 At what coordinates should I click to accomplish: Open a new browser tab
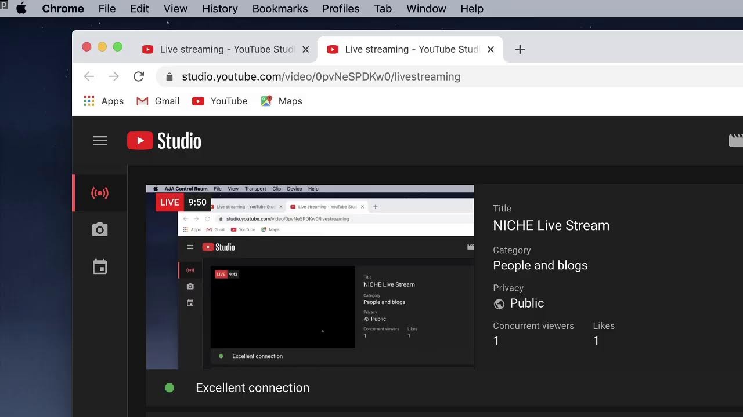pos(520,49)
